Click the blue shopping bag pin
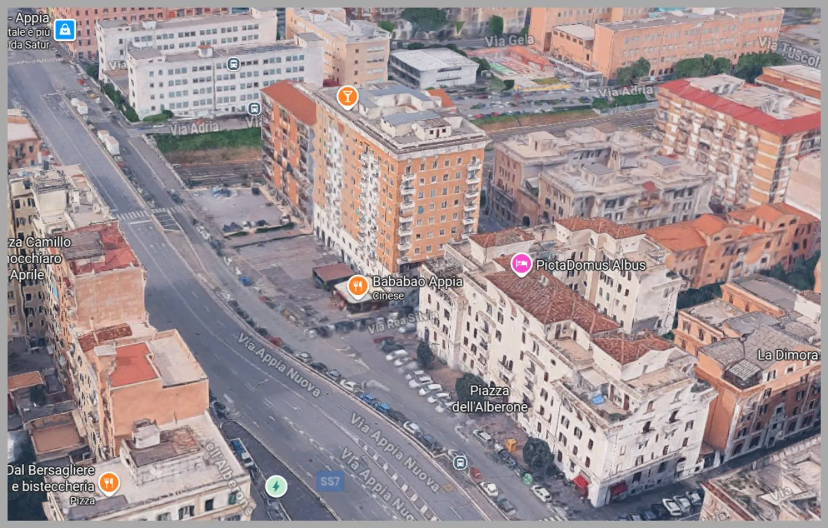 point(65,30)
